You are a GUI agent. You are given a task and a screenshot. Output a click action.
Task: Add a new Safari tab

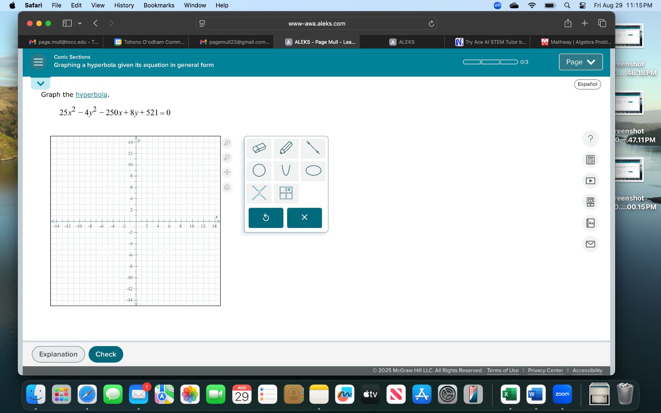tap(585, 23)
